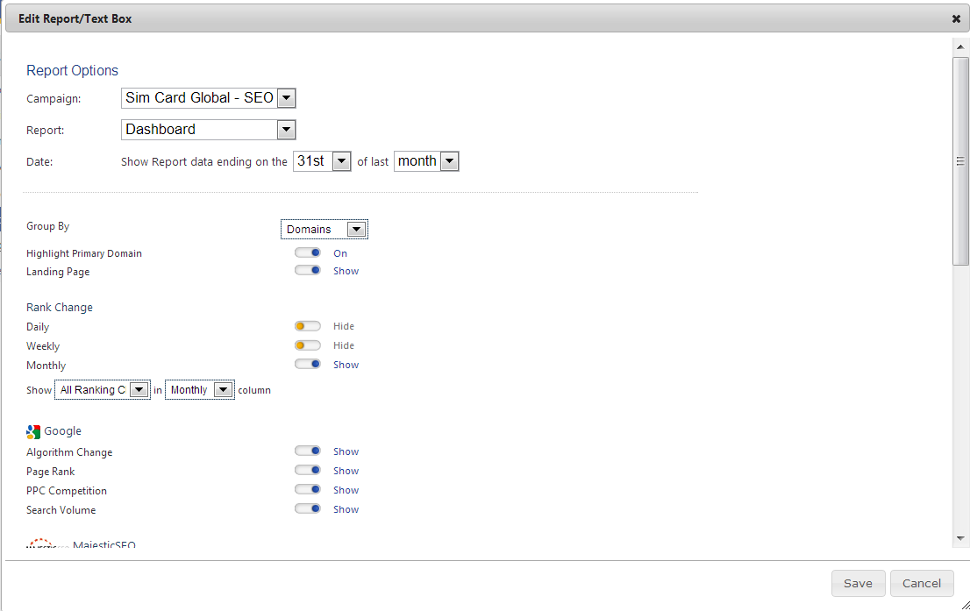
Task: Click the Cancel button
Action: 922,583
